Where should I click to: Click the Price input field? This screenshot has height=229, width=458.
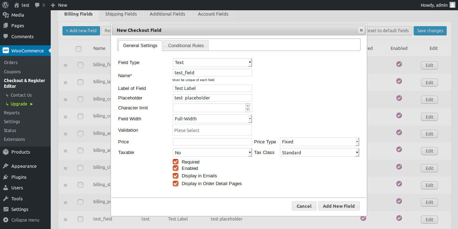point(212,142)
